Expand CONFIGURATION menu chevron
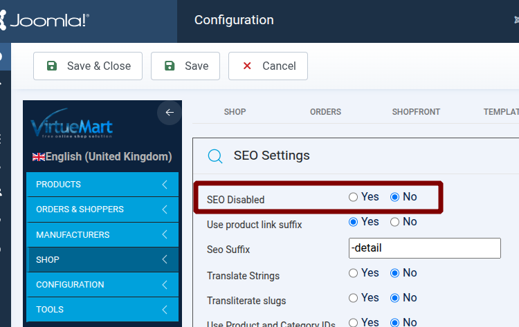The width and height of the screenshot is (519, 327). (165, 285)
